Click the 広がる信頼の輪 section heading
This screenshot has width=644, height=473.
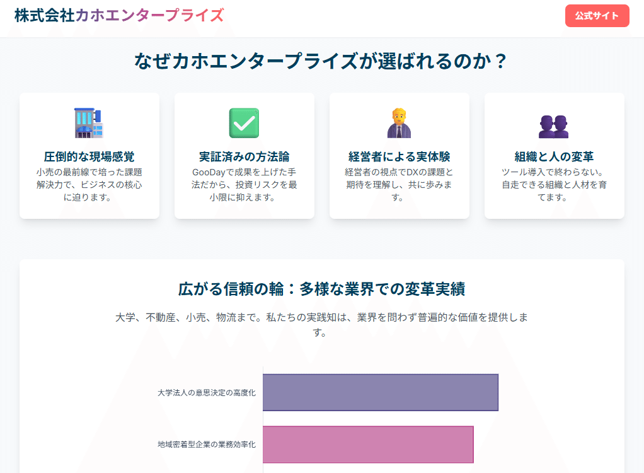pos(321,289)
